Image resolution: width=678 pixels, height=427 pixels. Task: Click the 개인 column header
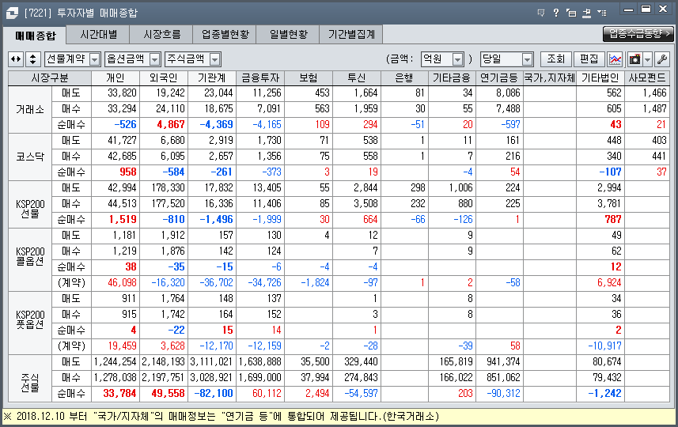116,78
